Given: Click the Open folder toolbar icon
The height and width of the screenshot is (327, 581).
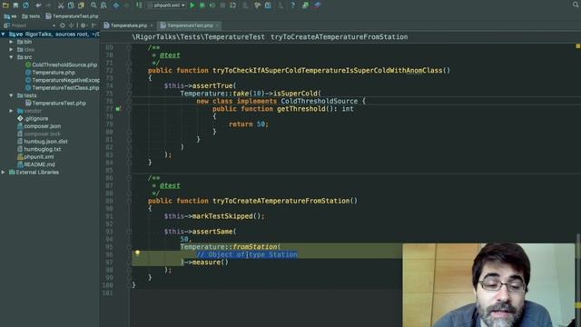Looking at the screenshot, I should (x=5, y=5).
